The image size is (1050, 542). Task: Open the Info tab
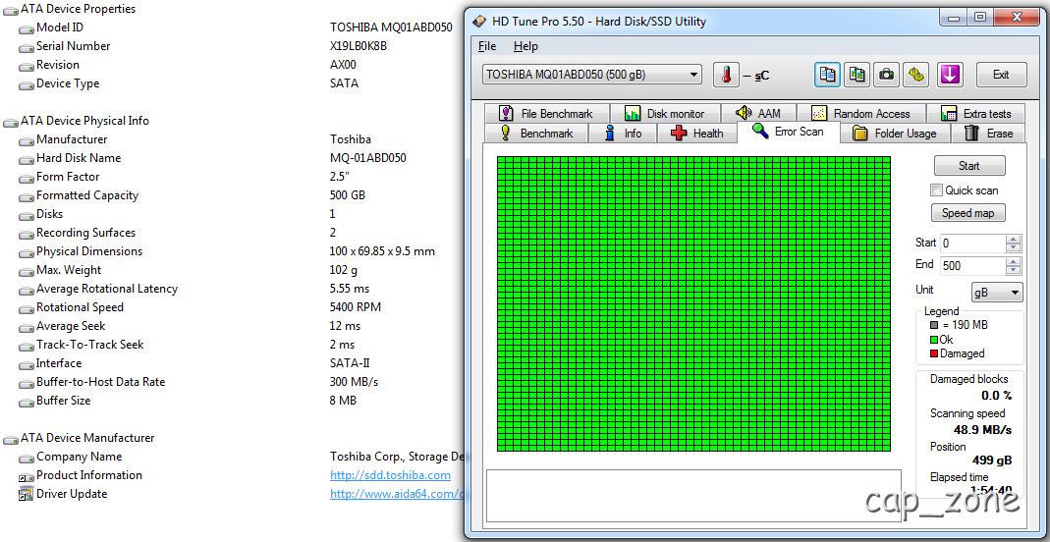point(623,134)
